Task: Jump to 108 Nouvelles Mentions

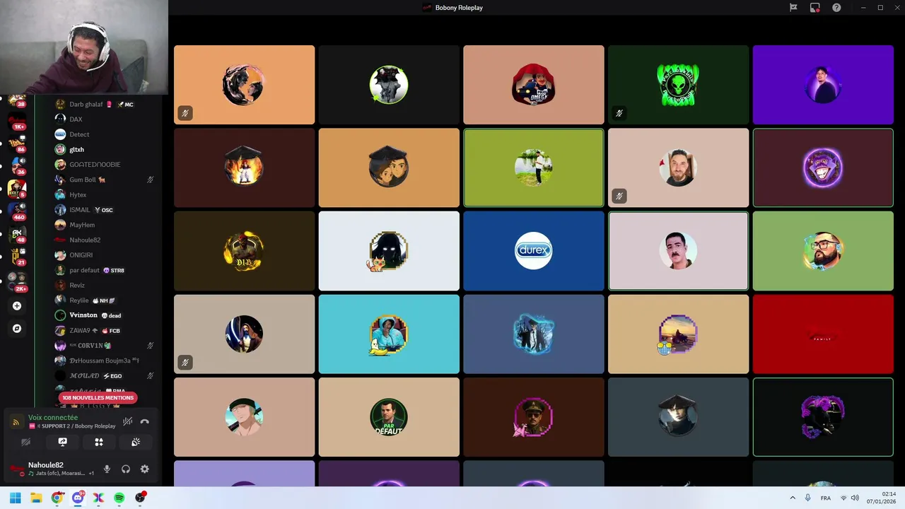Action: 98,398
